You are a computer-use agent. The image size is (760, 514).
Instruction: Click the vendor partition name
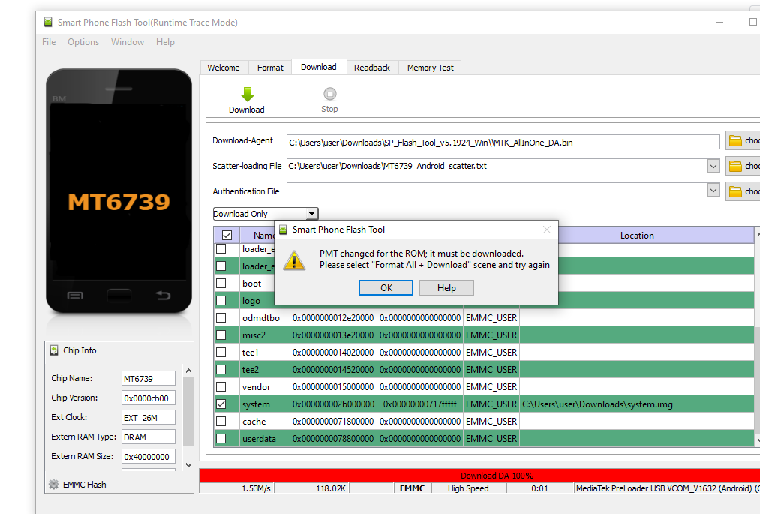257,387
